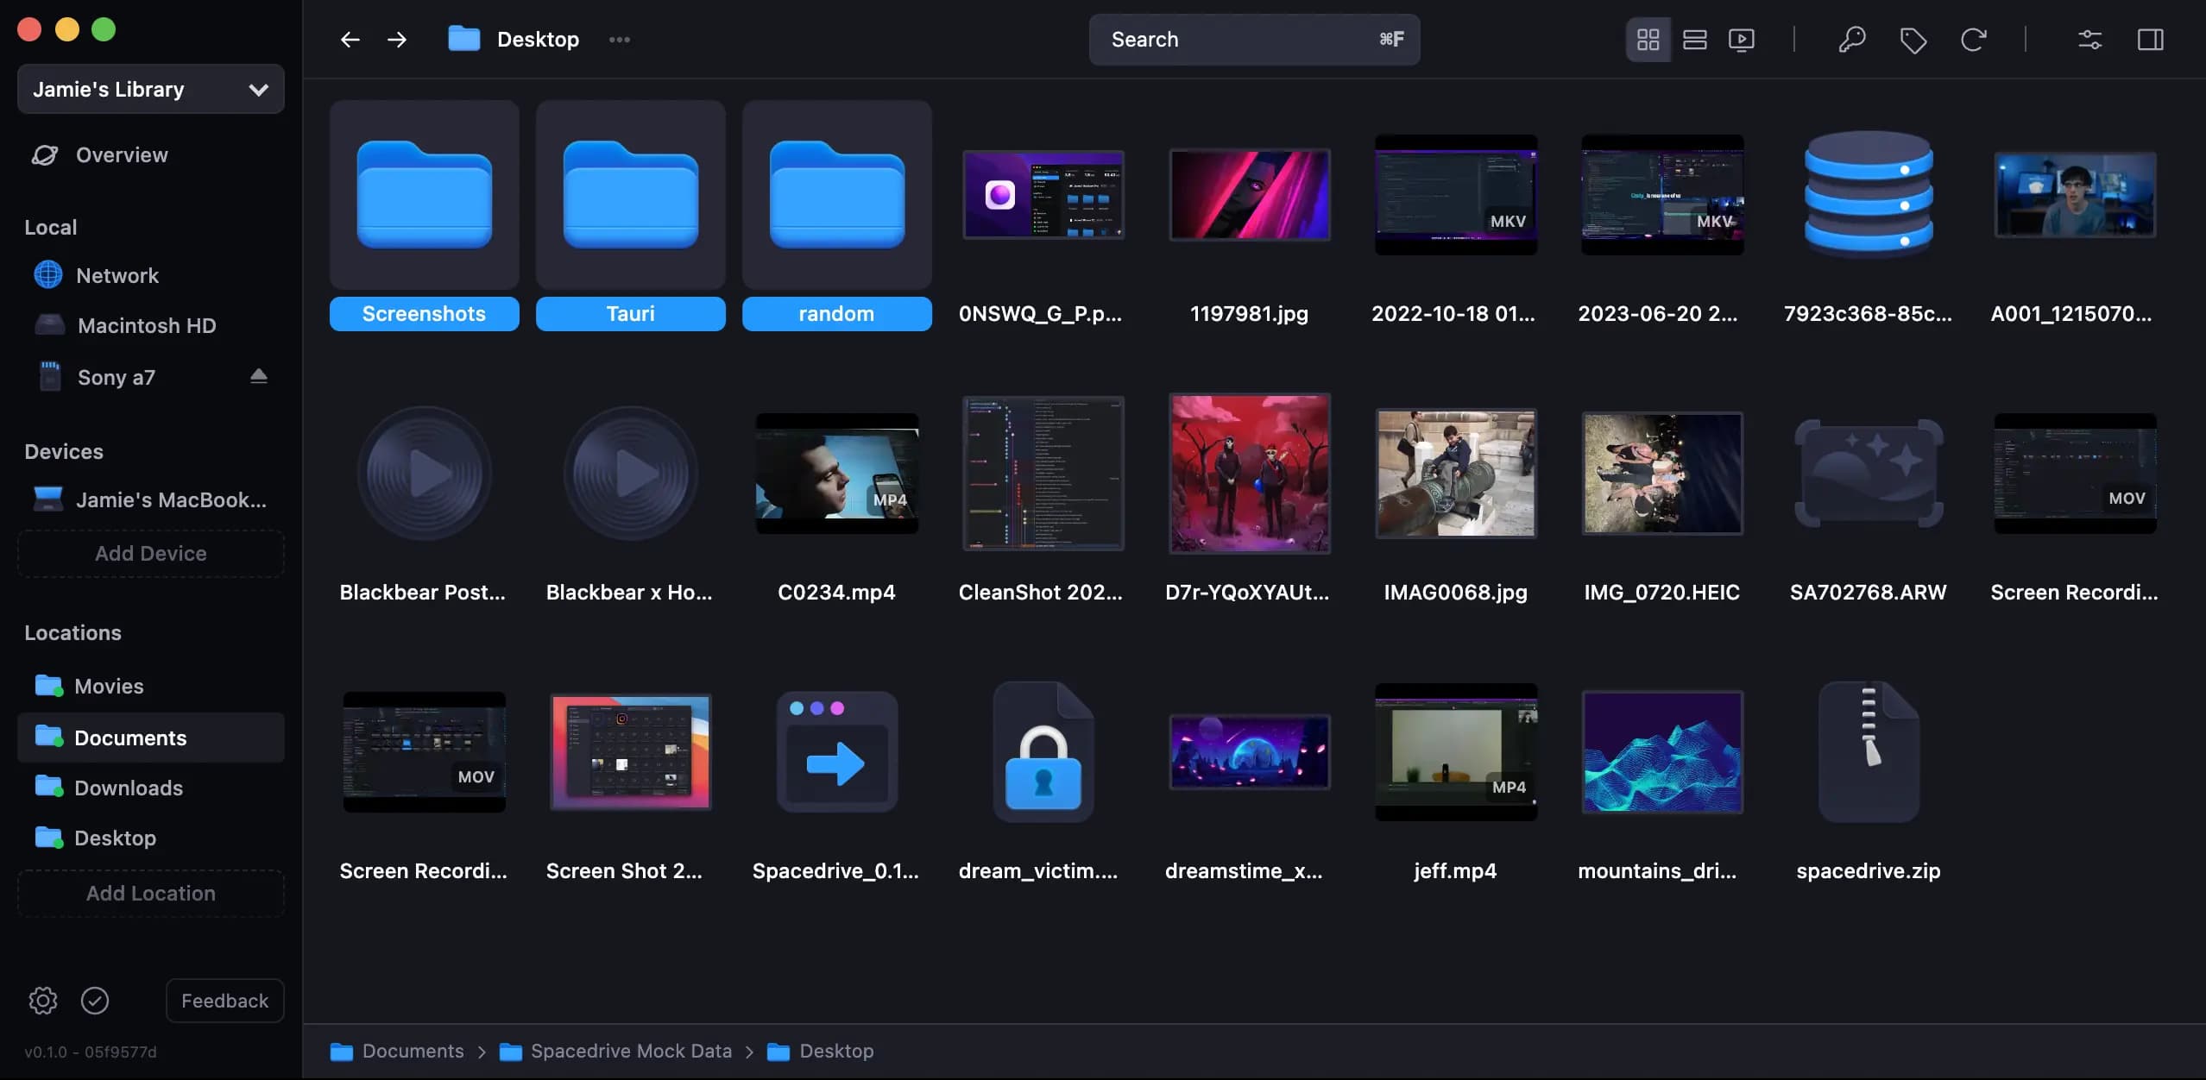This screenshot has height=1080, width=2206.
Task: Open the key manager icon
Action: (1851, 40)
